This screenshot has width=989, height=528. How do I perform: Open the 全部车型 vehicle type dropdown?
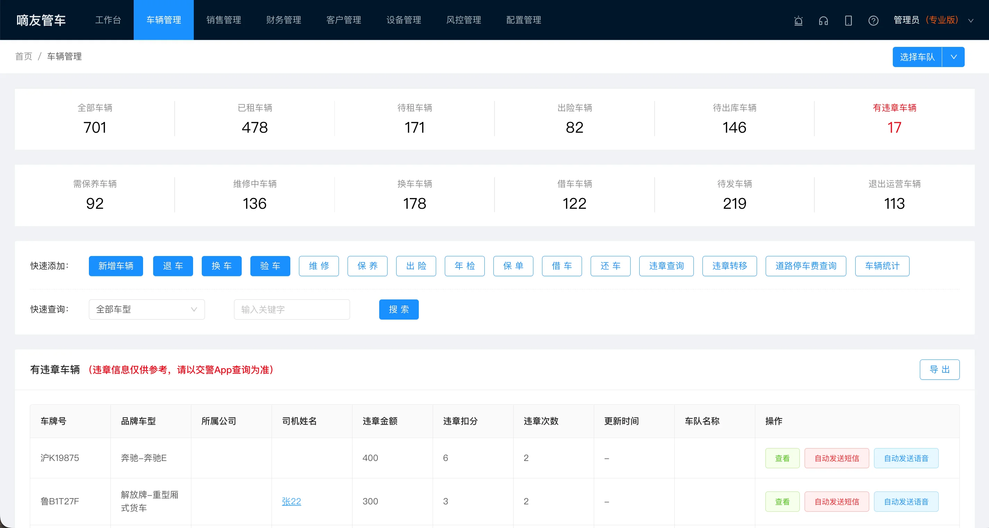coord(147,309)
